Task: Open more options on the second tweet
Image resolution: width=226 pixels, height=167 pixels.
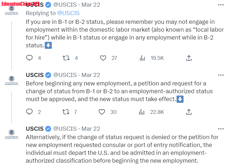Action: (x=221, y=75)
